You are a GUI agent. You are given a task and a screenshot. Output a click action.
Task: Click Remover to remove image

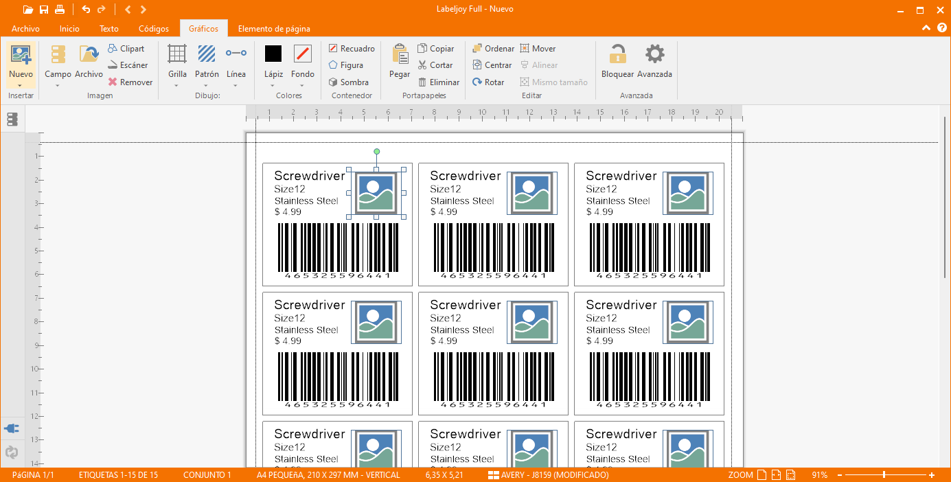[x=130, y=82]
